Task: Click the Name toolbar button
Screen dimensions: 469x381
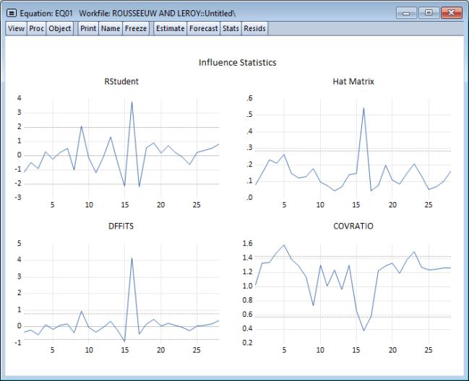Action: [110, 28]
